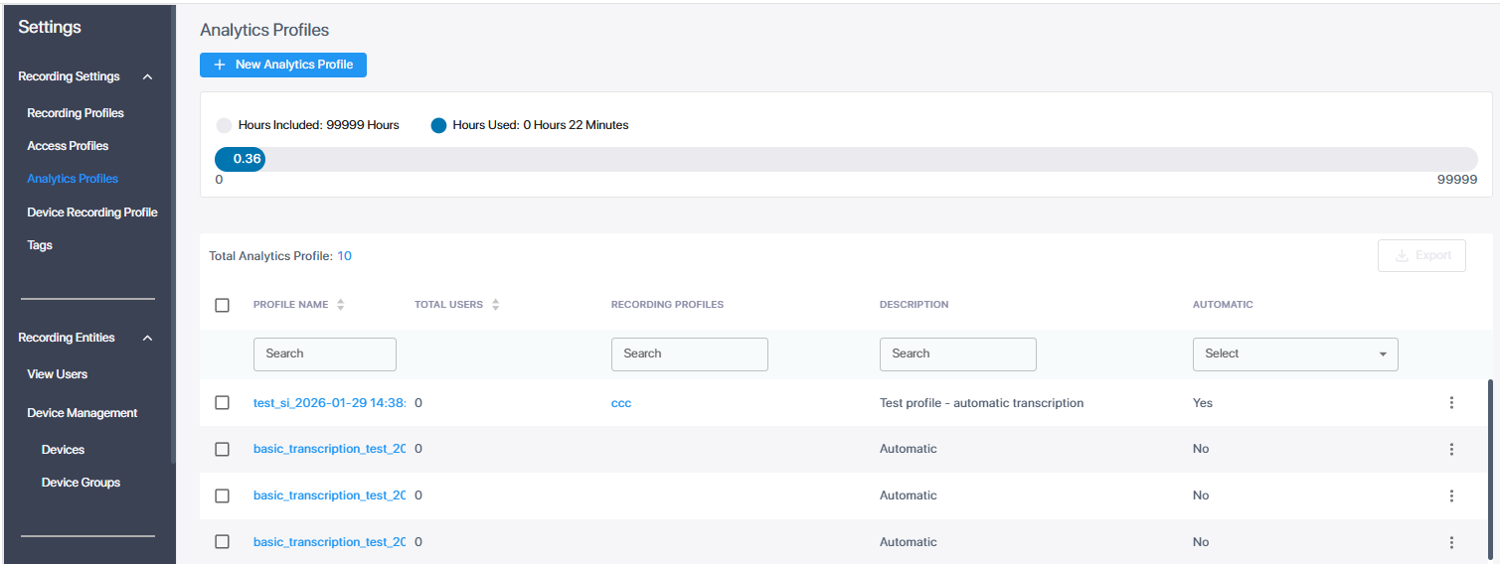Open Device Recording Profile menu item
1500x564 pixels.
tap(92, 212)
